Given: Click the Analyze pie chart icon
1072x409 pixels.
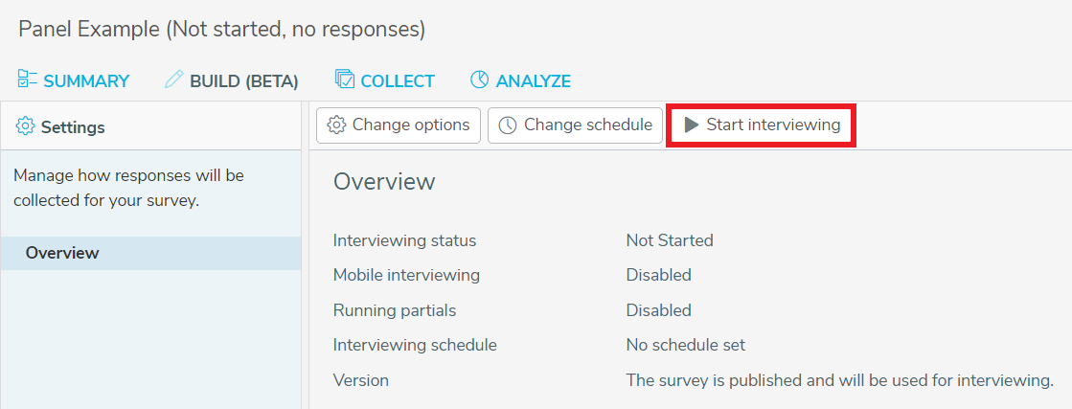Looking at the screenshot, I should [480, 80].
